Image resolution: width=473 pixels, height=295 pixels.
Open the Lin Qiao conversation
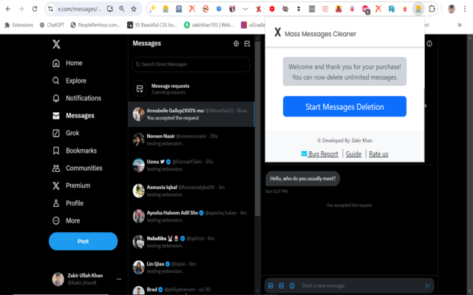191,268
